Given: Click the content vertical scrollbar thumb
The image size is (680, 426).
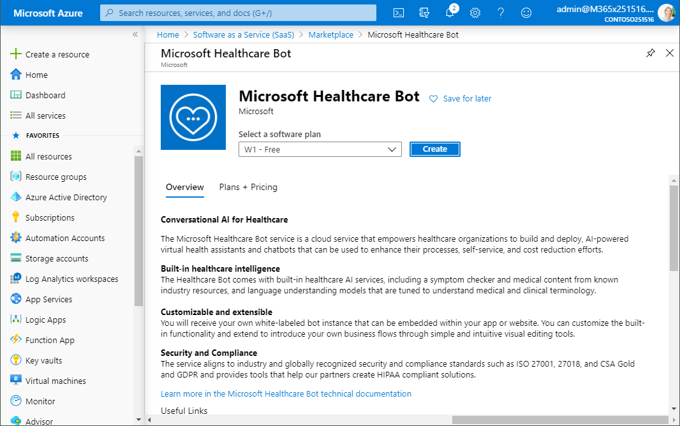Looking at the screenshot, I should [x=674, y=228].
